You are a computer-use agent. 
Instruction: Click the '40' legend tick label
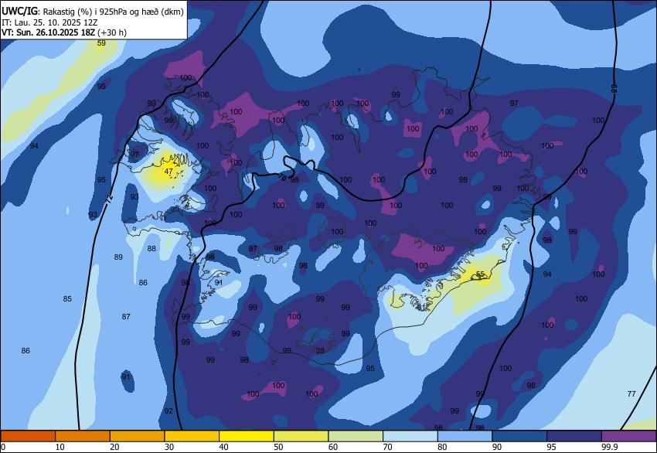pos(223,447)
